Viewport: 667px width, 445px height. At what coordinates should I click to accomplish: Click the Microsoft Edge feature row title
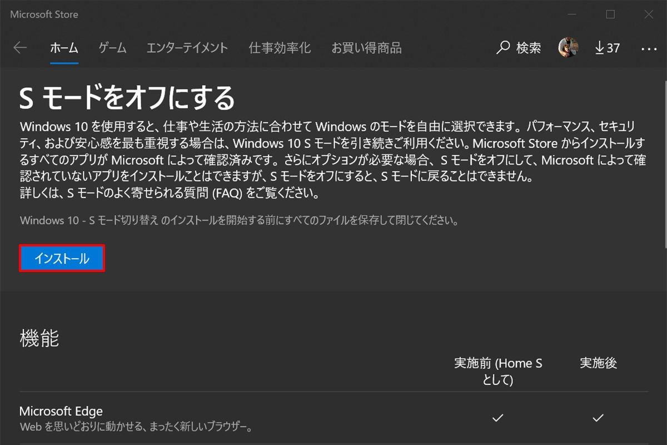pyautogui.click(x=61, y=411)
